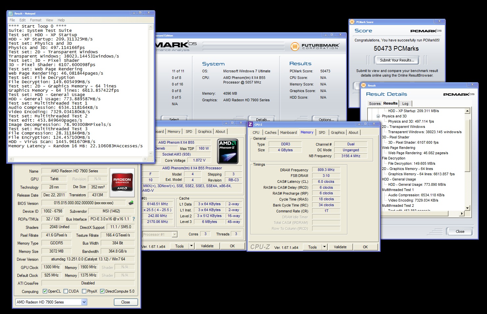This screenshot has width=487, height=314.
Task: Open the Tools dropdown arrow in the CPU-Z Memory window
Action: 324,247
